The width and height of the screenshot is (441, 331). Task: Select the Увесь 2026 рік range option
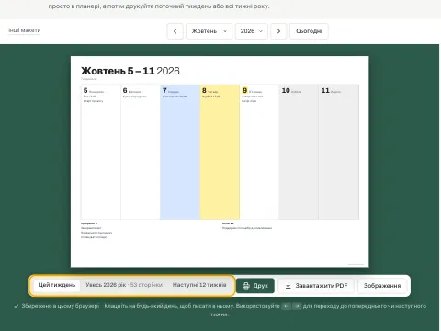click(124, 285)
